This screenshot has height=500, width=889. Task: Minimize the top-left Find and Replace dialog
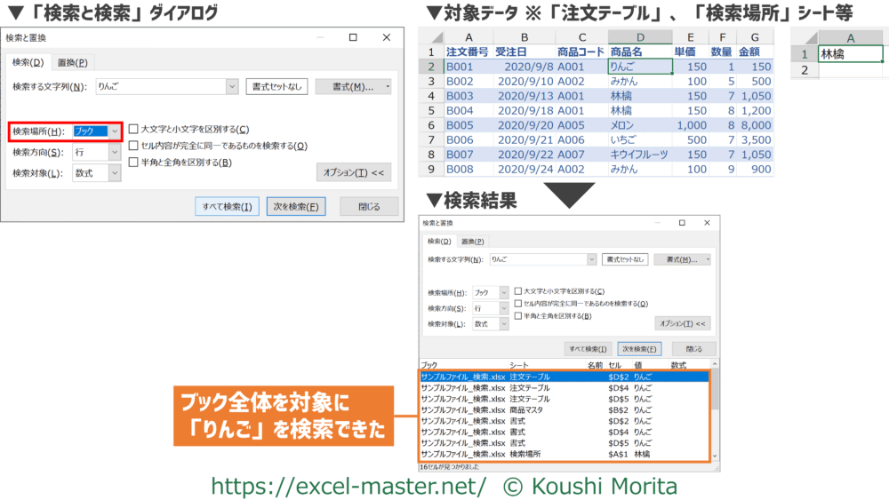click(x=321, y=38)
